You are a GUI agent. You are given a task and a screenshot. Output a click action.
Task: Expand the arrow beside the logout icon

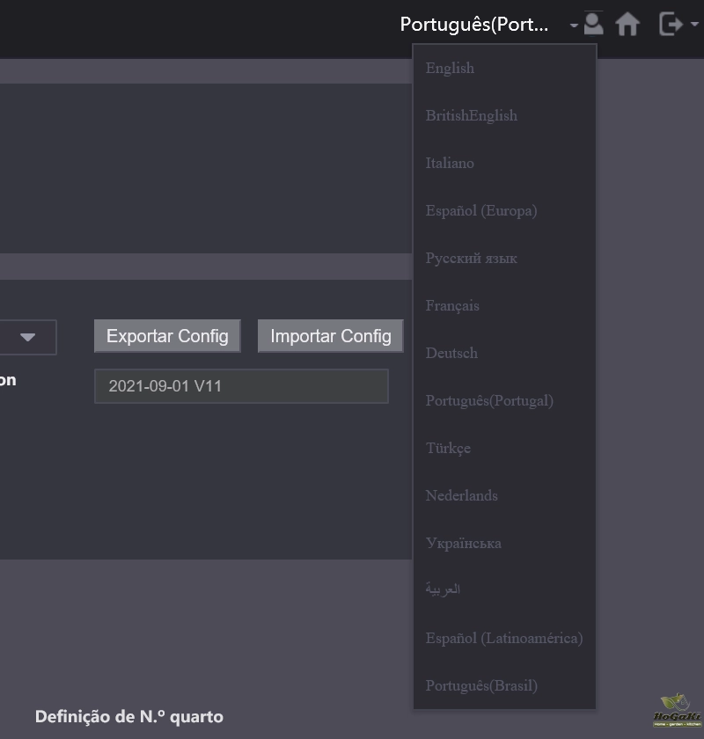[x=694, y=25]
